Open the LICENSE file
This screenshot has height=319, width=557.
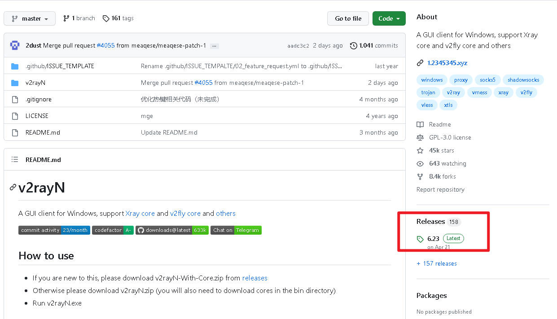(37, 116)
